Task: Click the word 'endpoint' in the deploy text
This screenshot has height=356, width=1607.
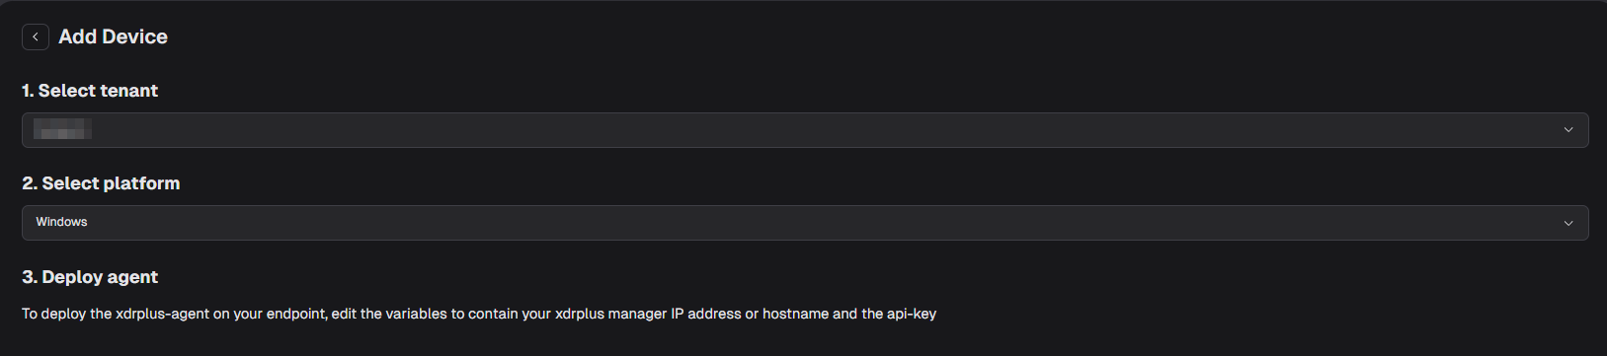Action: click(x=296, y=314)
